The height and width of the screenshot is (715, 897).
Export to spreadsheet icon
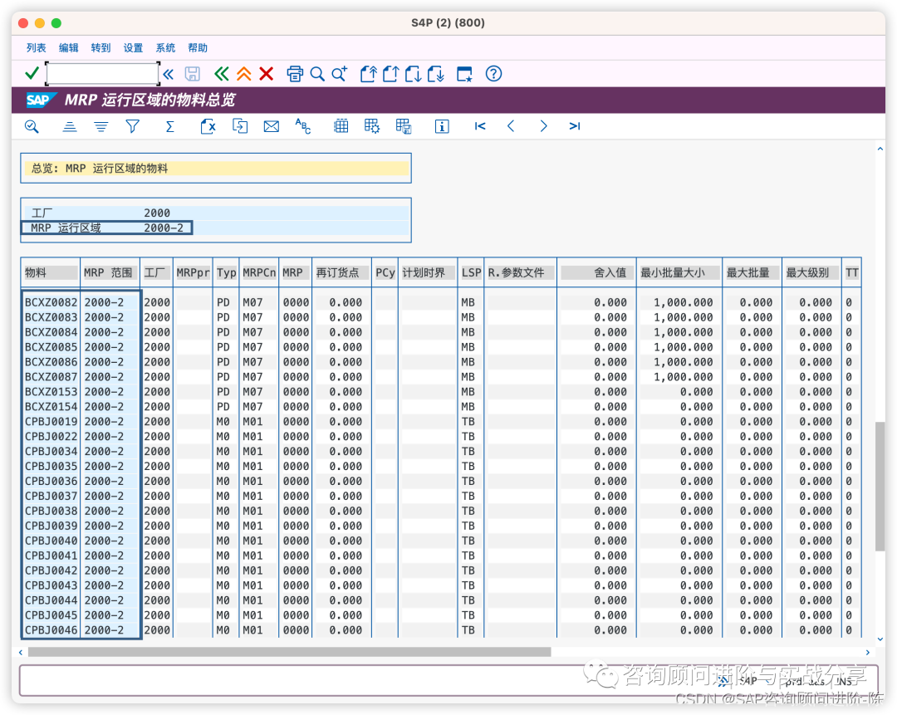click(x=208, y=126)
